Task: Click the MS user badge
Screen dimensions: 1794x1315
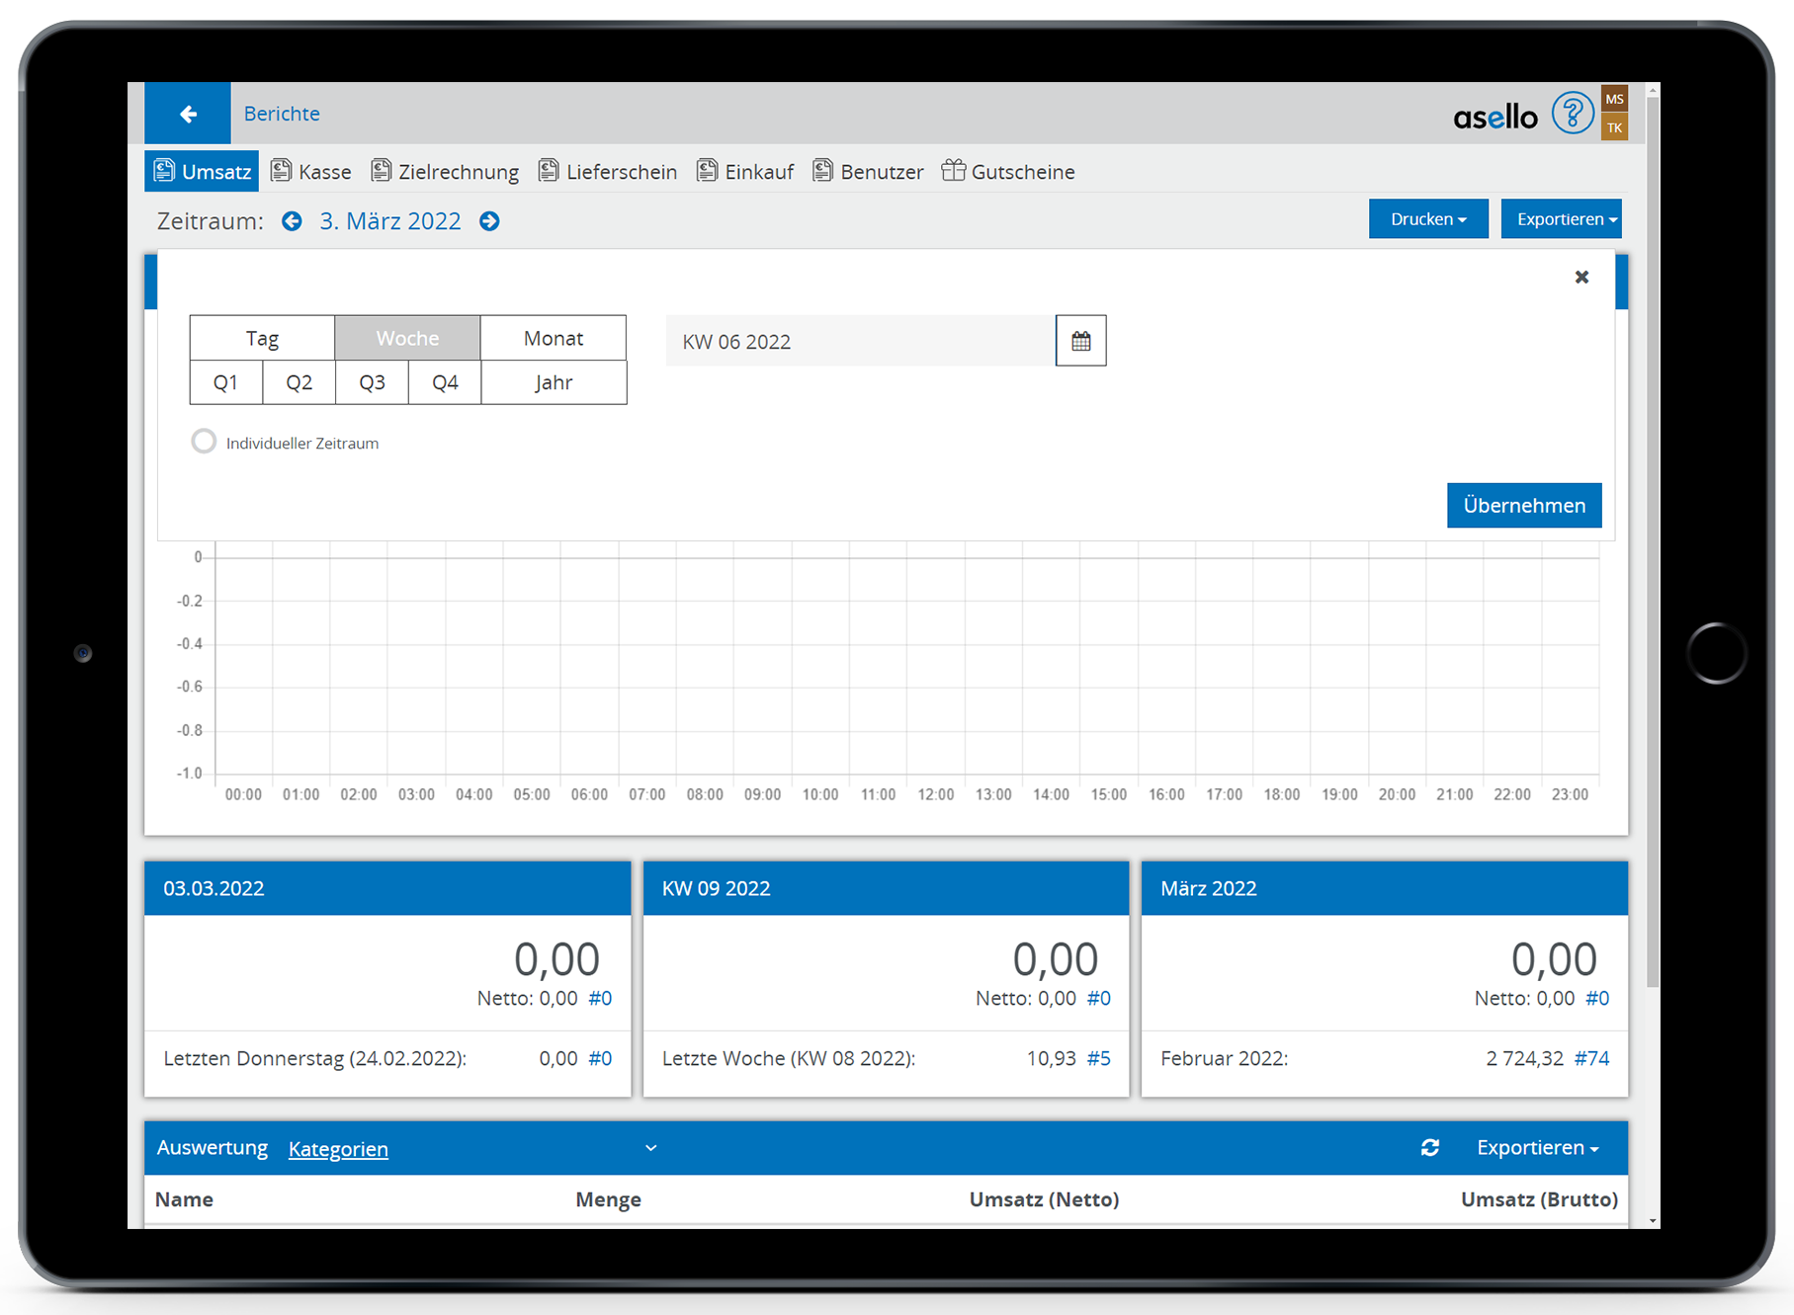Action: click(1614, 99)
